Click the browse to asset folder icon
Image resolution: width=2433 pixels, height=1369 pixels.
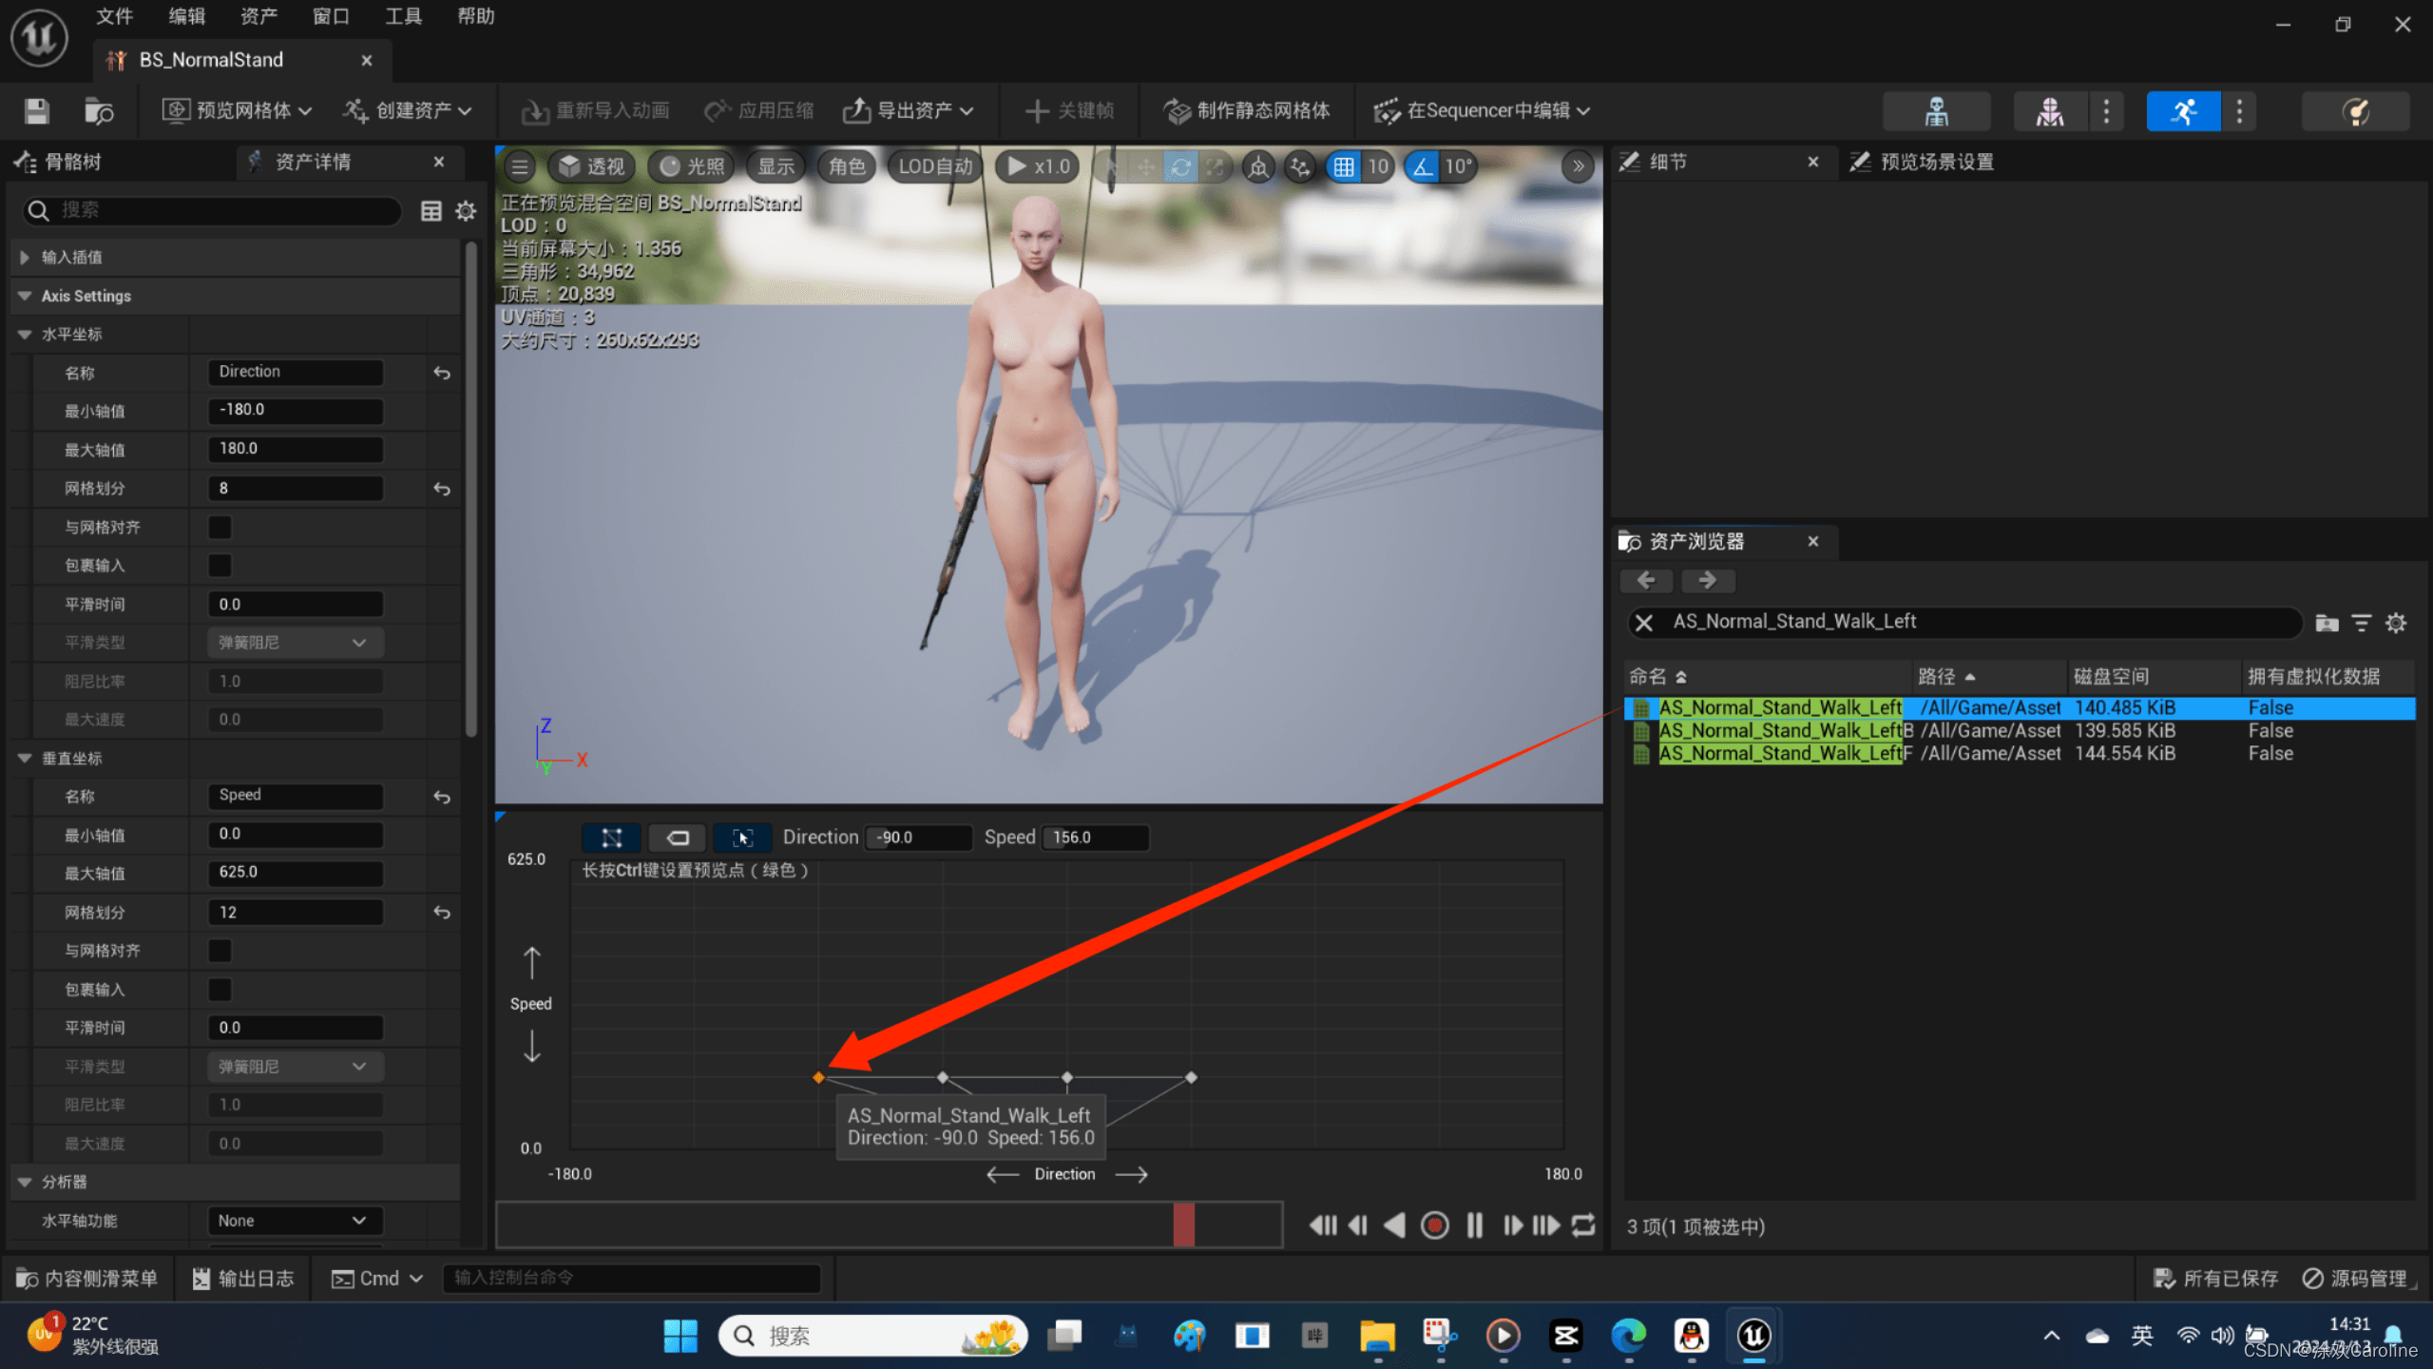click(98, 111)
